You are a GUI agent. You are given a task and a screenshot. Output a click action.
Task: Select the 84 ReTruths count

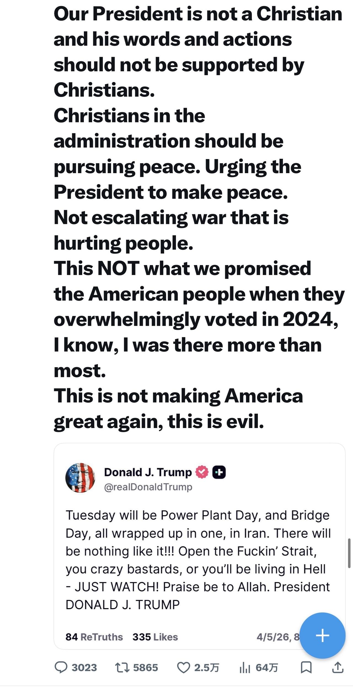[94, 637]
